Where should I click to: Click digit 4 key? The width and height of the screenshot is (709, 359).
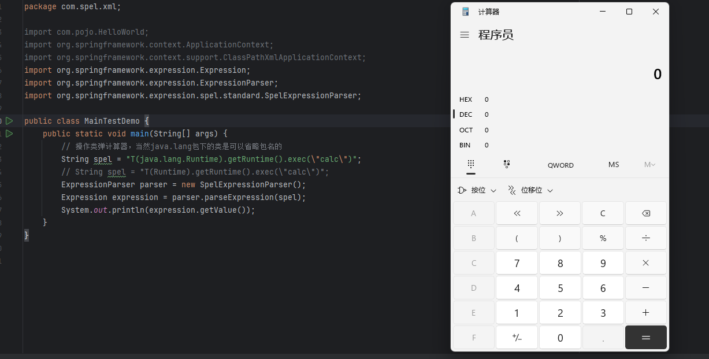[517, 288]
